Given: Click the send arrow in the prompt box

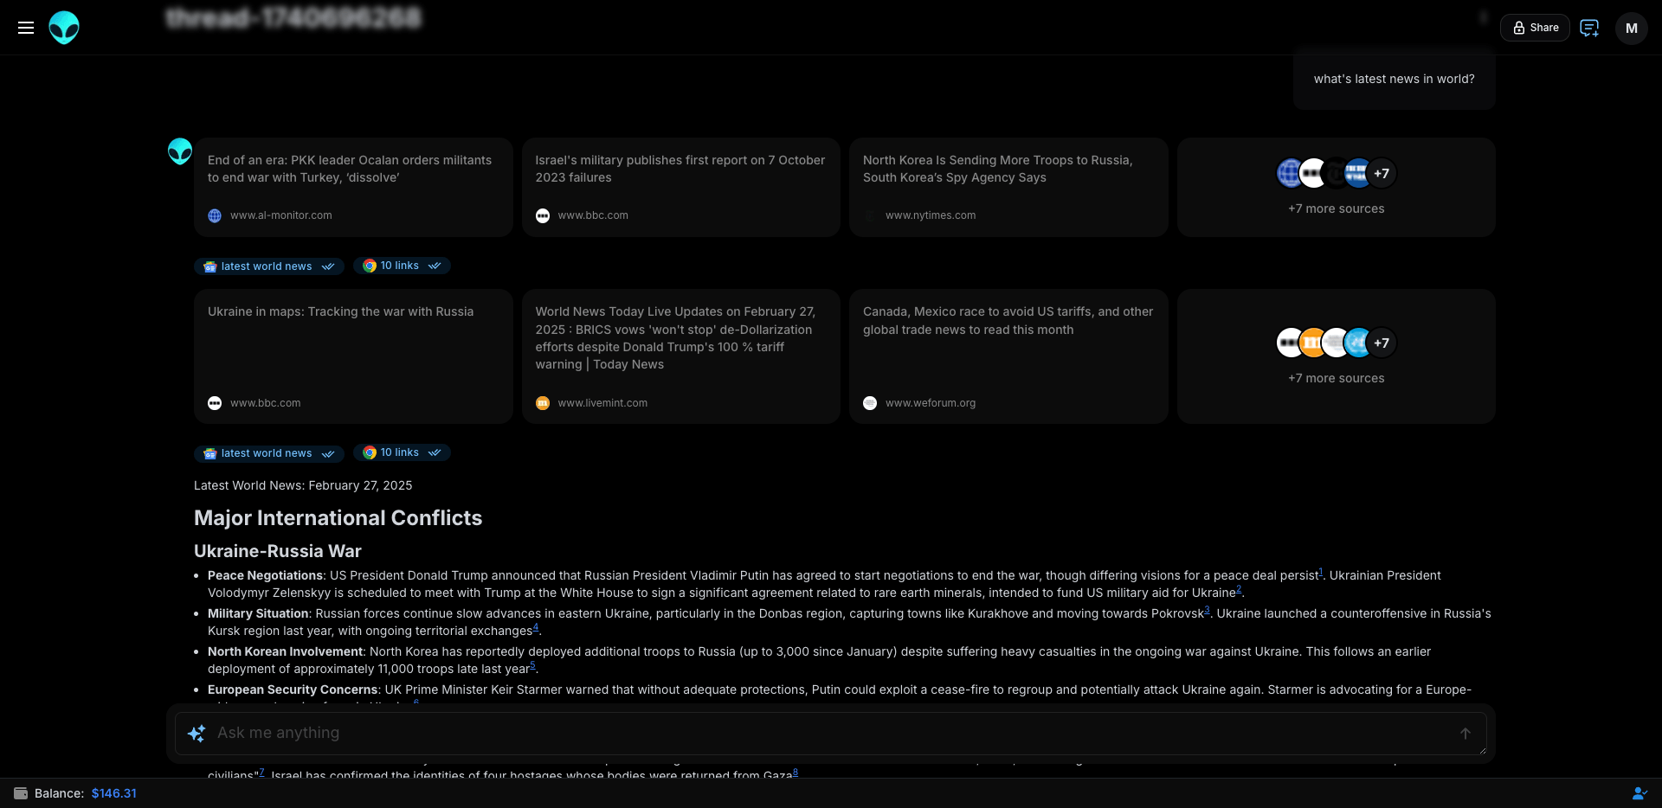Looking at the screenshot, I should (x=1466, y=734).
